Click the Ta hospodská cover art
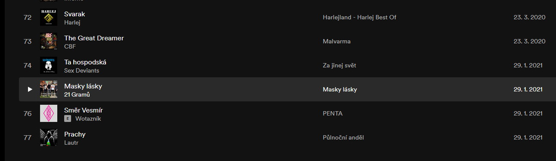The image size is (556, 161). click(49, 65)
